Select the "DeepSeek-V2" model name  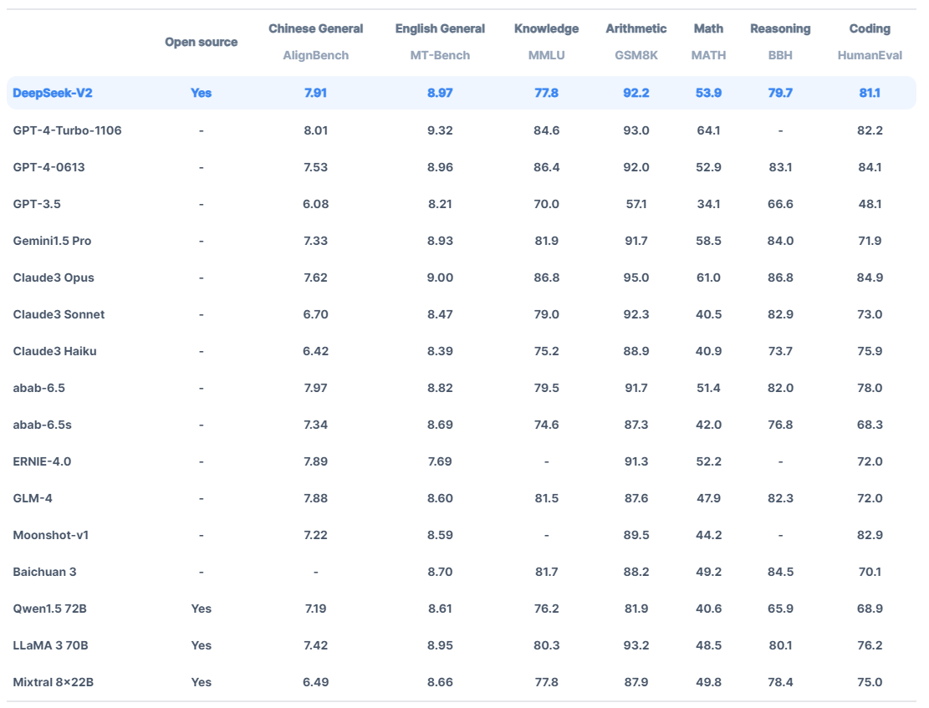pos(53,93)
